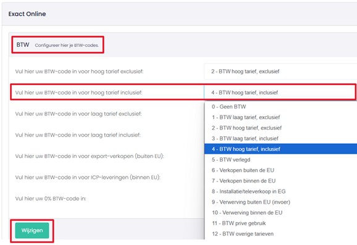
Task: Select 8 - Installatie/televerkoop in EG
Action: [281, 191]
